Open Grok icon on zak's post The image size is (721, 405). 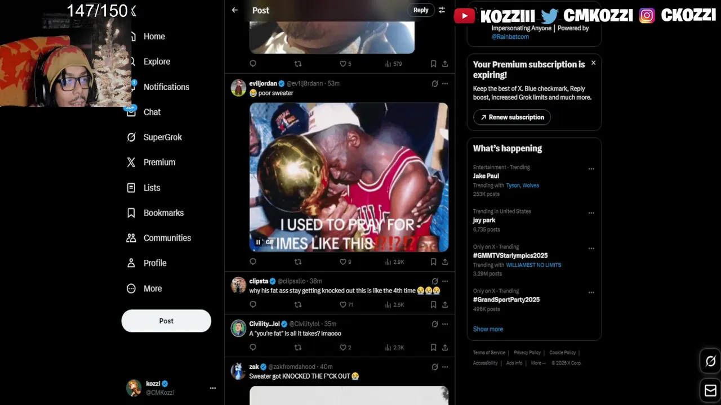coord(434,367)
